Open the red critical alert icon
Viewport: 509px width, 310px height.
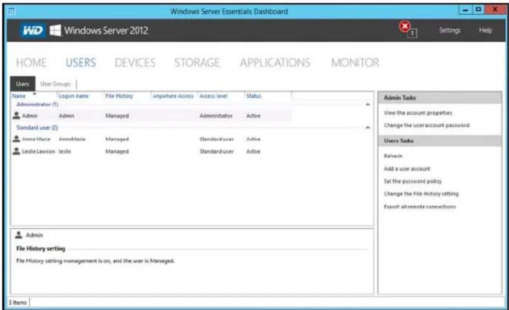pyautogui.click(x=405, y=26)
